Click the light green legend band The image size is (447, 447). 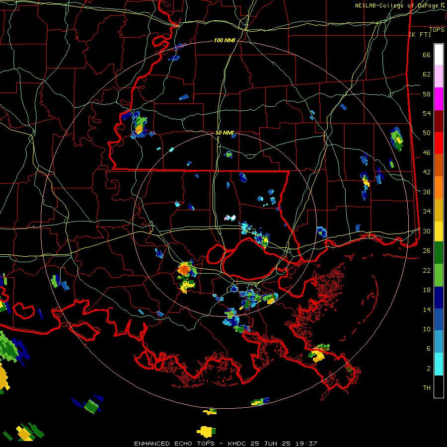point(439,275)
